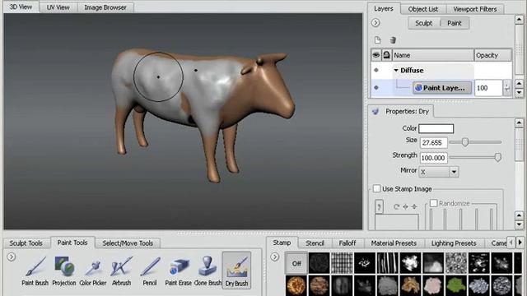Viewport: 527px width, 296px height.
Task: Open the Viewport Filters tab
Action: pyautogui.click(x=474, y=9)
